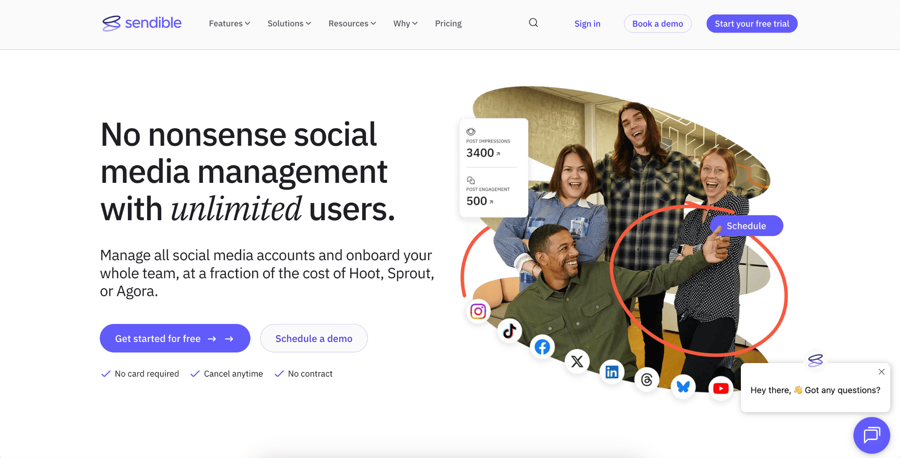The height and width of the screenshot is (458, 900).
Task: Click the 'Cancel anytime' text
Action: [233, 374]
